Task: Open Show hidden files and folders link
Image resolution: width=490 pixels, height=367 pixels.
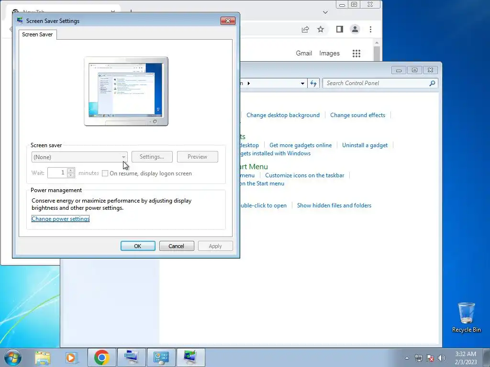Action: click(334, 205)
